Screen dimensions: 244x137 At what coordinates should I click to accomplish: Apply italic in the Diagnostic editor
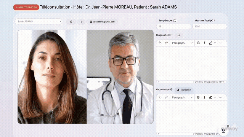tap(204, 43)
